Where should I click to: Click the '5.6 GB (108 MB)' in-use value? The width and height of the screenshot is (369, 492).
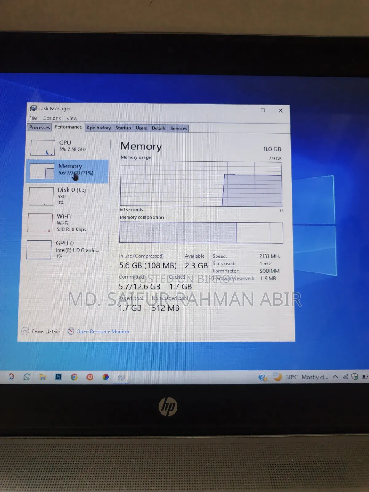click(x=148, y=265)
